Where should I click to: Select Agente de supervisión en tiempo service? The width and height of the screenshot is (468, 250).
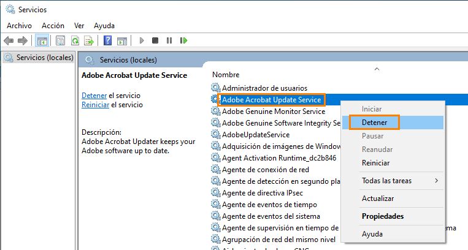(x=280, y=227)
